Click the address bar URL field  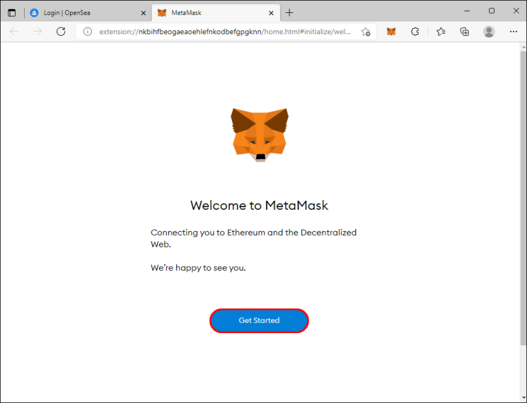click(x=226, y=32)
